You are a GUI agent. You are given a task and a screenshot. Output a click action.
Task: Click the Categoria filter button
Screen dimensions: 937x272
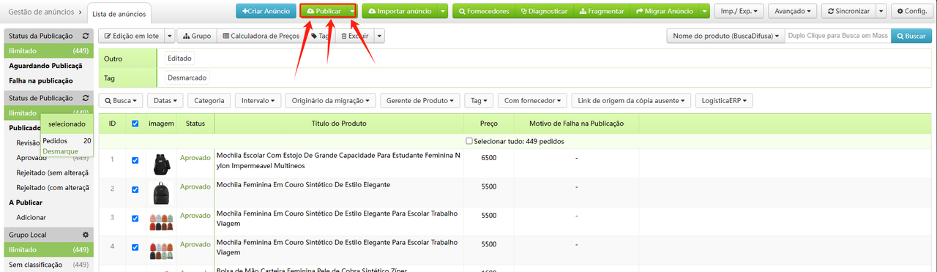pos(209,100)
